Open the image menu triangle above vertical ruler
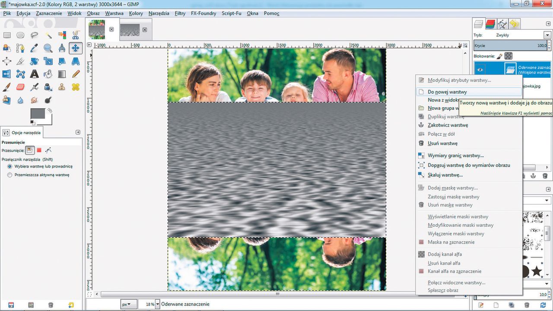The image size is (553, 311). pos(89,45)
